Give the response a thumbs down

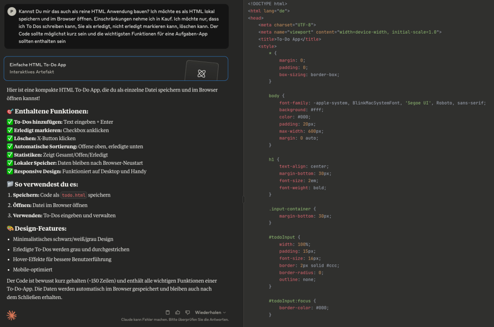[187, 312]
